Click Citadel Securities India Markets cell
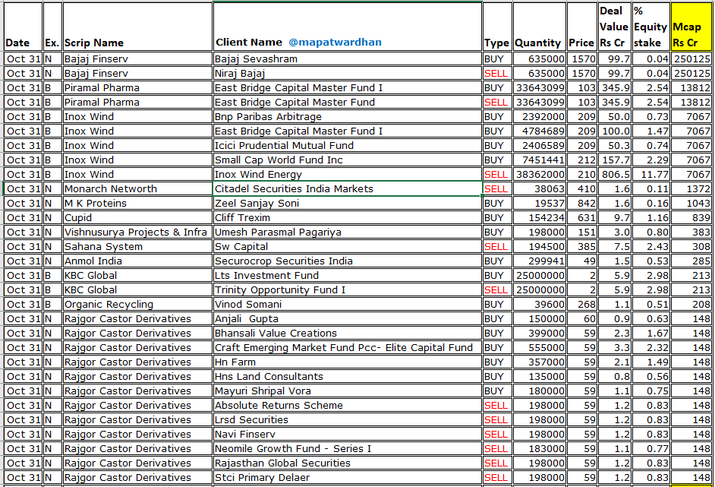 point(348,189)
